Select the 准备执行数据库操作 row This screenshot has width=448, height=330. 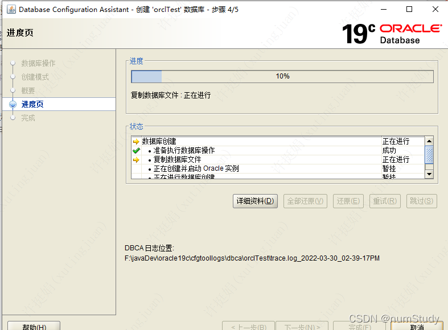pyautogui.click(x=278, y=150)
